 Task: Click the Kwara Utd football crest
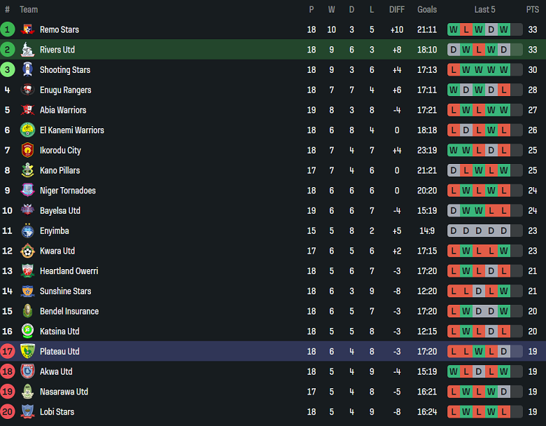(27, 251)
